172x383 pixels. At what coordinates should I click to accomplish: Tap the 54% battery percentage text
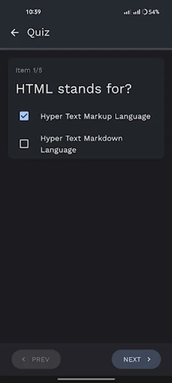coord(154,12)
